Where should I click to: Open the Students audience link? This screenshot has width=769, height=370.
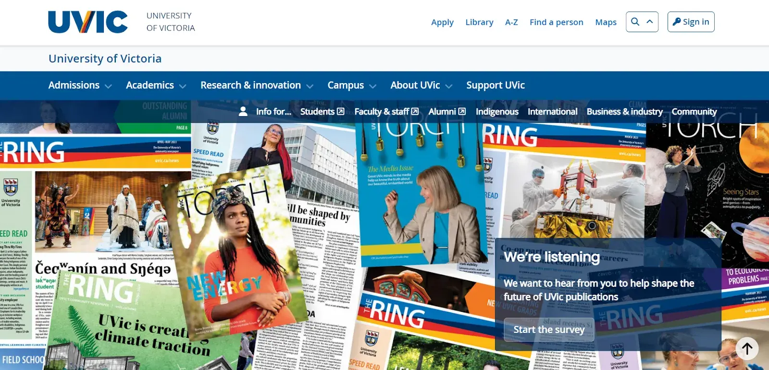point(317,111)
